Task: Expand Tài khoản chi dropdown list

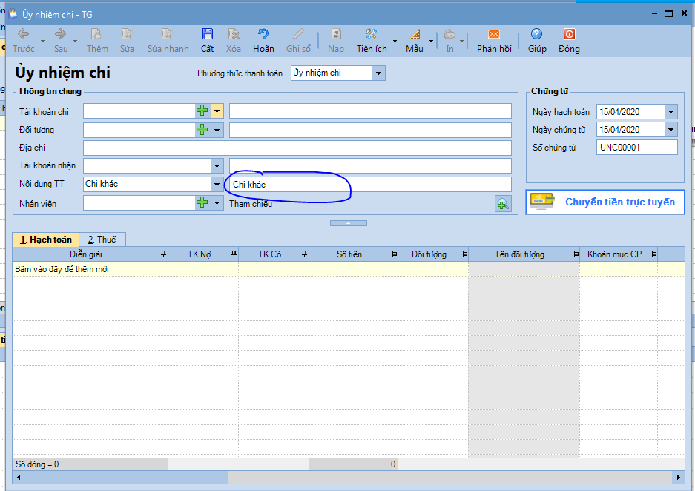Action: coord(217,111)
